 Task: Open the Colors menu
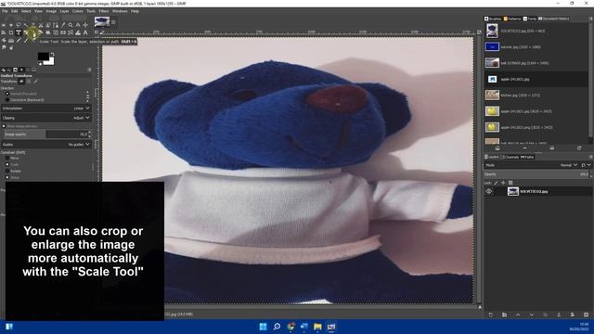77,11
